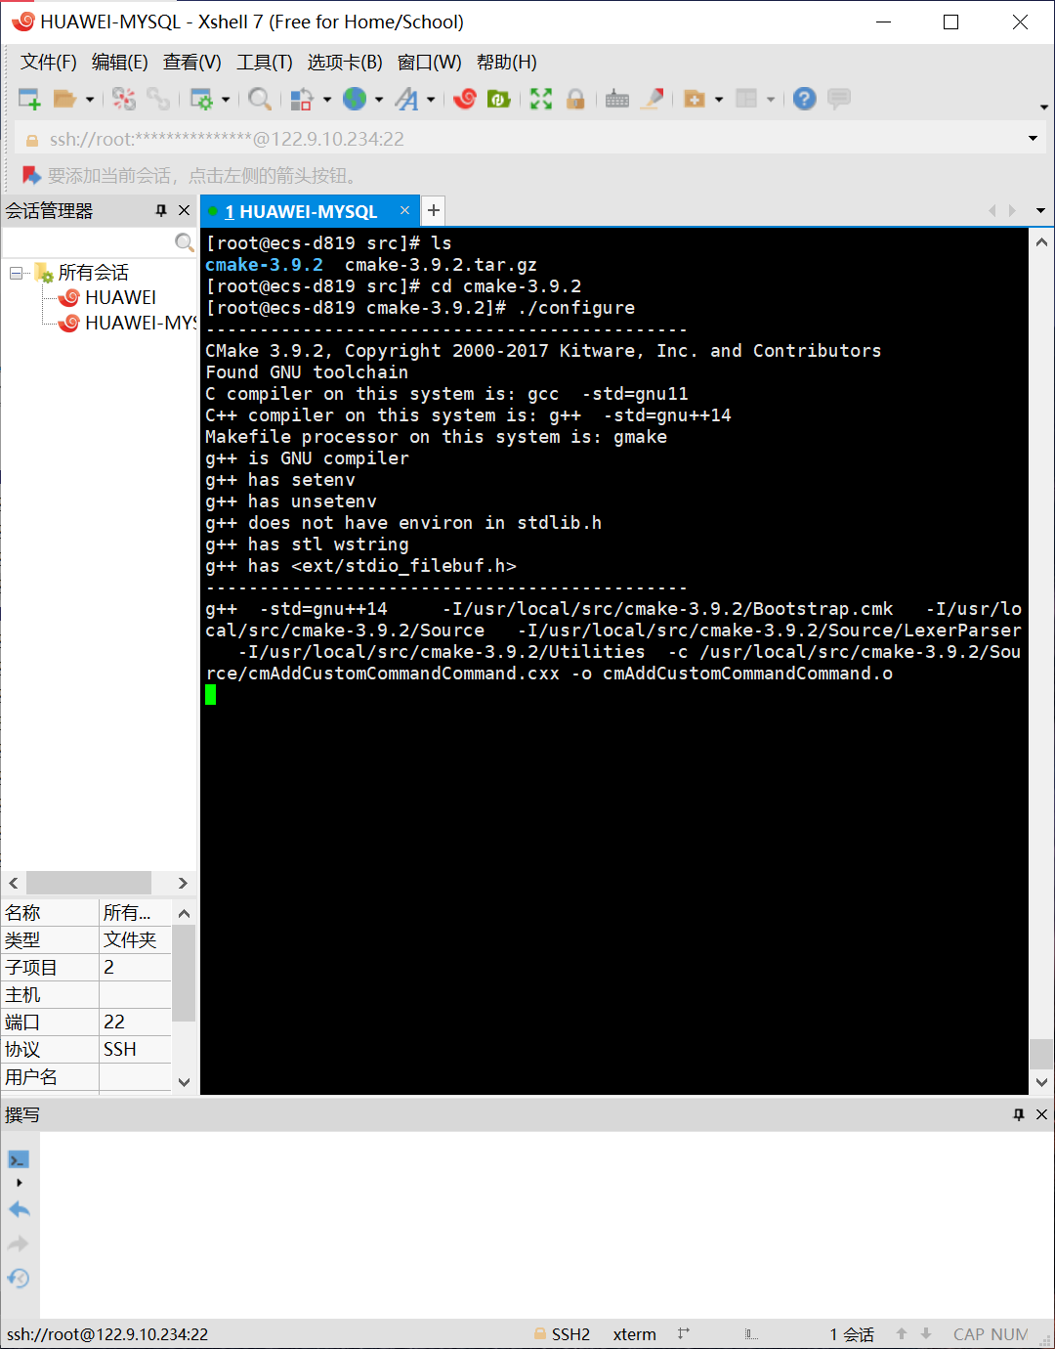
Task: Toggle full screen arrows icon
Action: [x=541, y=99]
